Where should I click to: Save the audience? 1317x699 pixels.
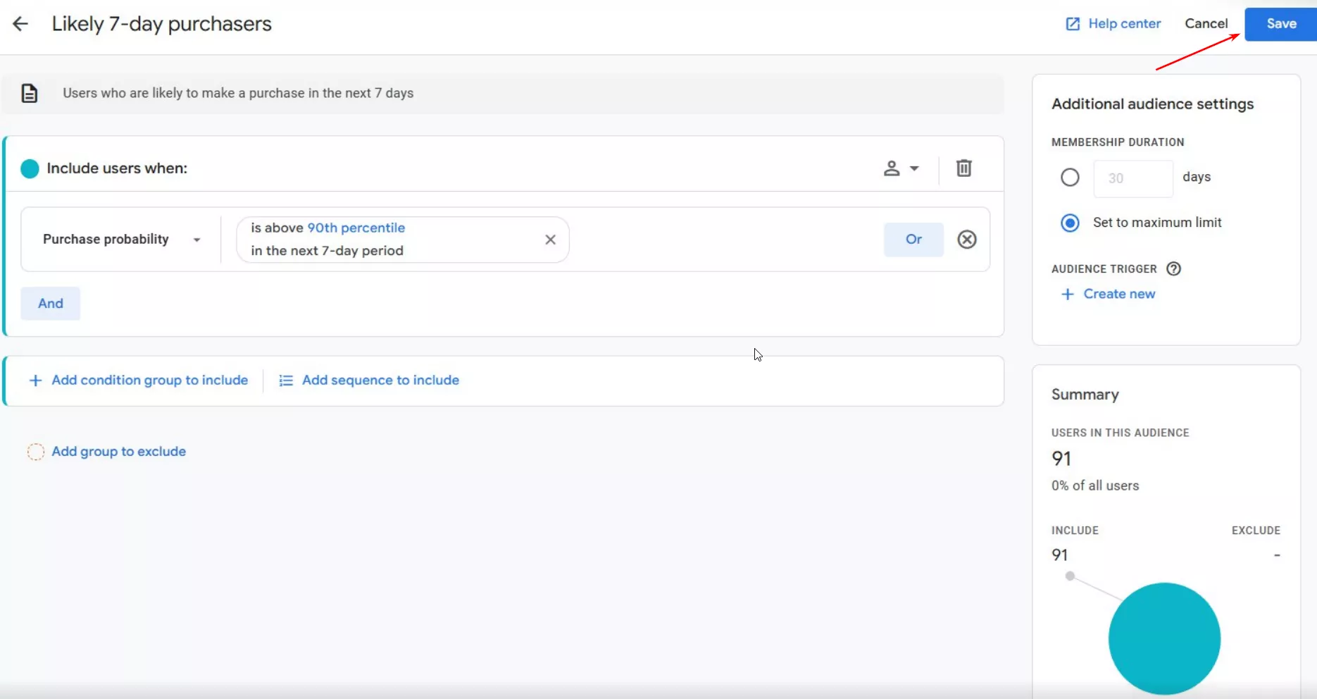click(1280, 24)
